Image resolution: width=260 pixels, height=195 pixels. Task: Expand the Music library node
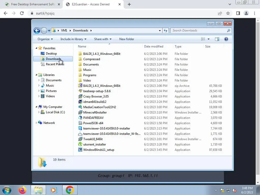[x=39, y=86]
